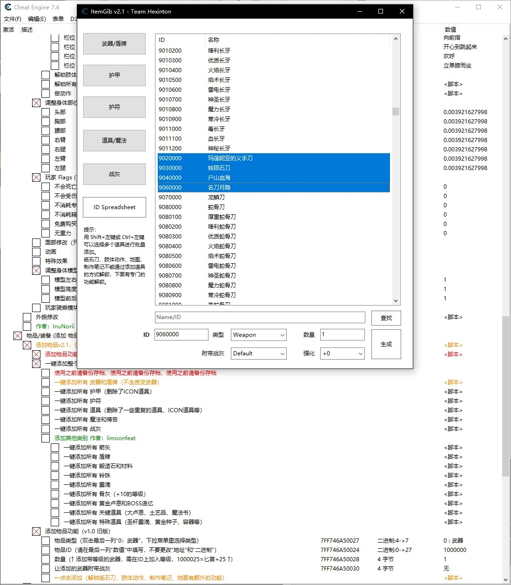Open the 附带战灰 Default dropdown
This screenshot has height=585, width=511.
coord(259,354)
